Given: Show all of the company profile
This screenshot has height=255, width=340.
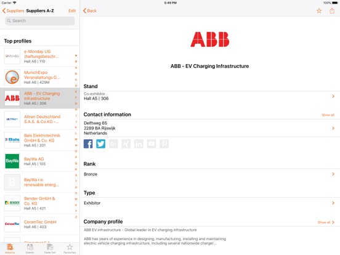Looking at the screenshot, I should (326, 222).
